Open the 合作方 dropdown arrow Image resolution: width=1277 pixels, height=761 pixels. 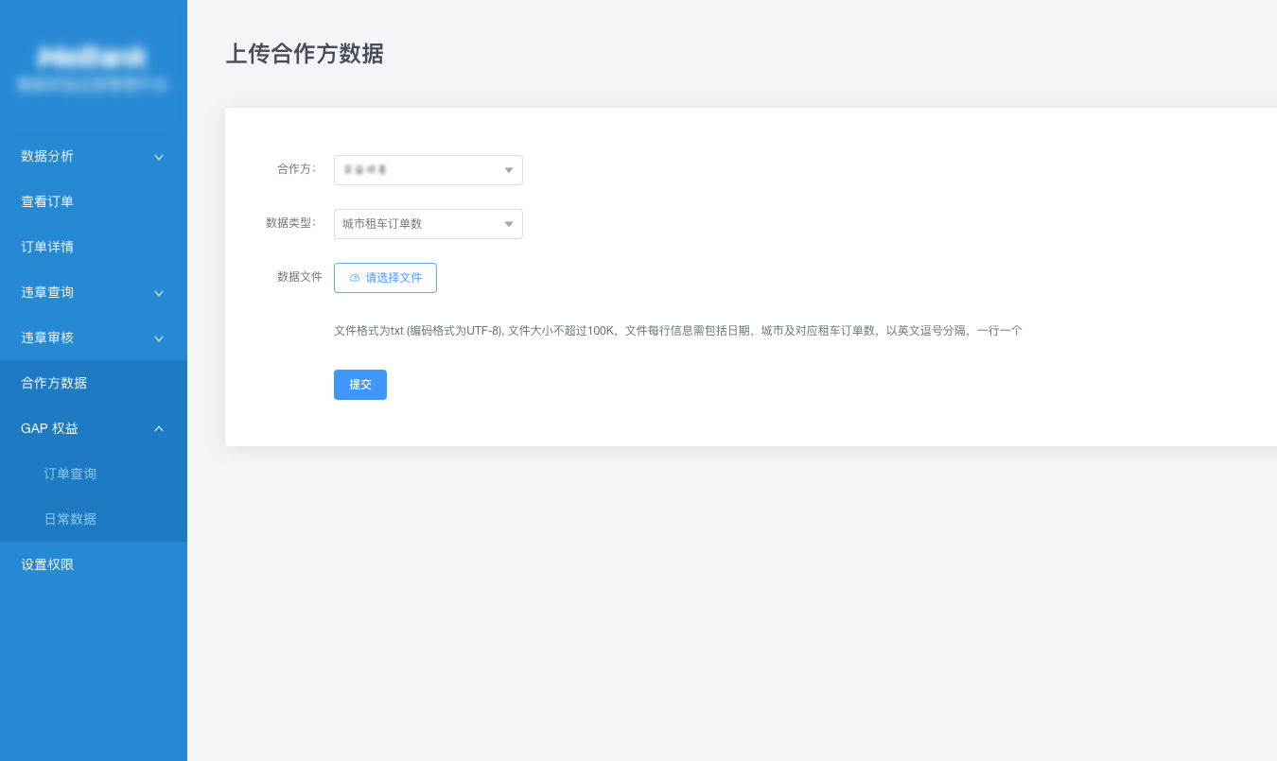pyautogui.click(x=508, y=170)
